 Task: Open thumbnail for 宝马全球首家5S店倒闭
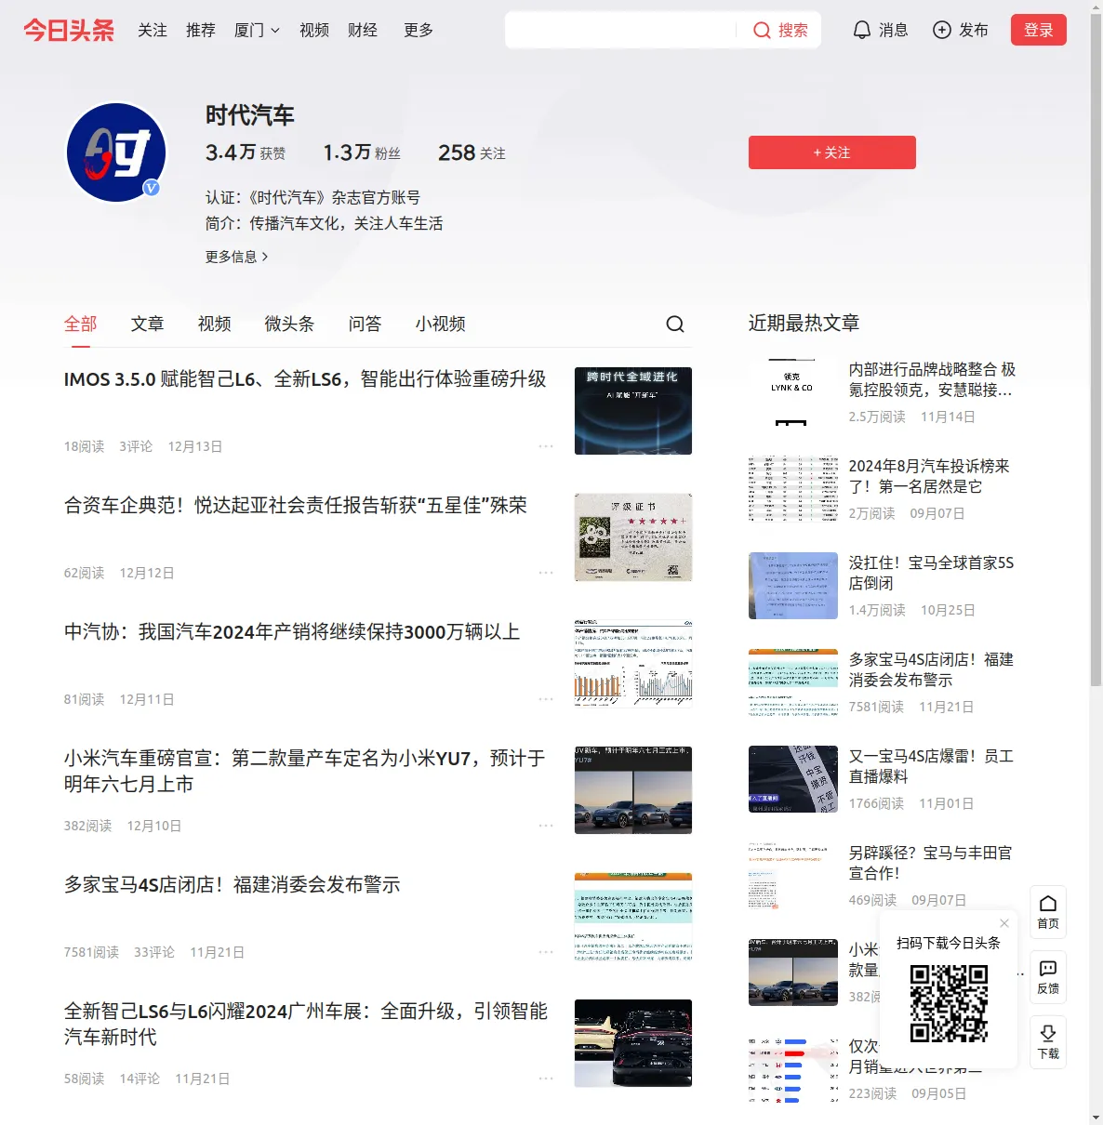[793, 586]
